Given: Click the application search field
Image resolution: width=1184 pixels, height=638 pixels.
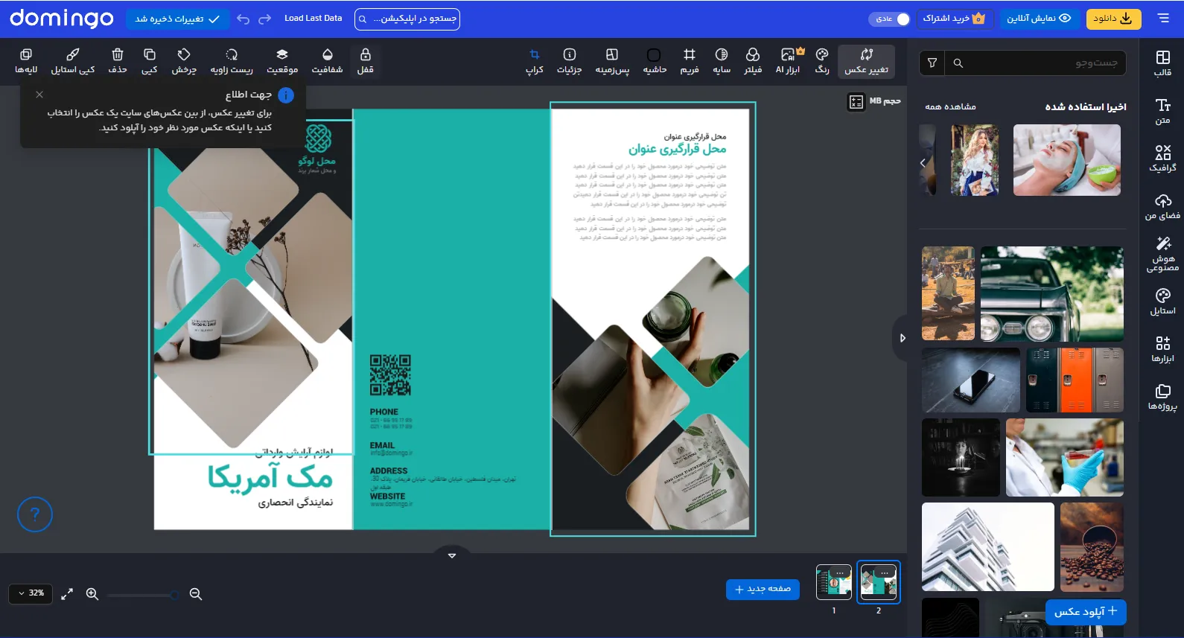Looking at the screenshot, I should (x=407, y=19).
